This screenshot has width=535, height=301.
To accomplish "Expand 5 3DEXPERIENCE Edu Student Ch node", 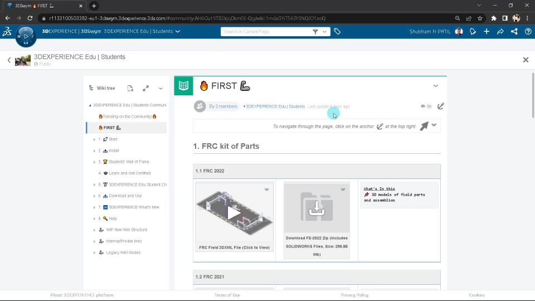I will 95,185.
